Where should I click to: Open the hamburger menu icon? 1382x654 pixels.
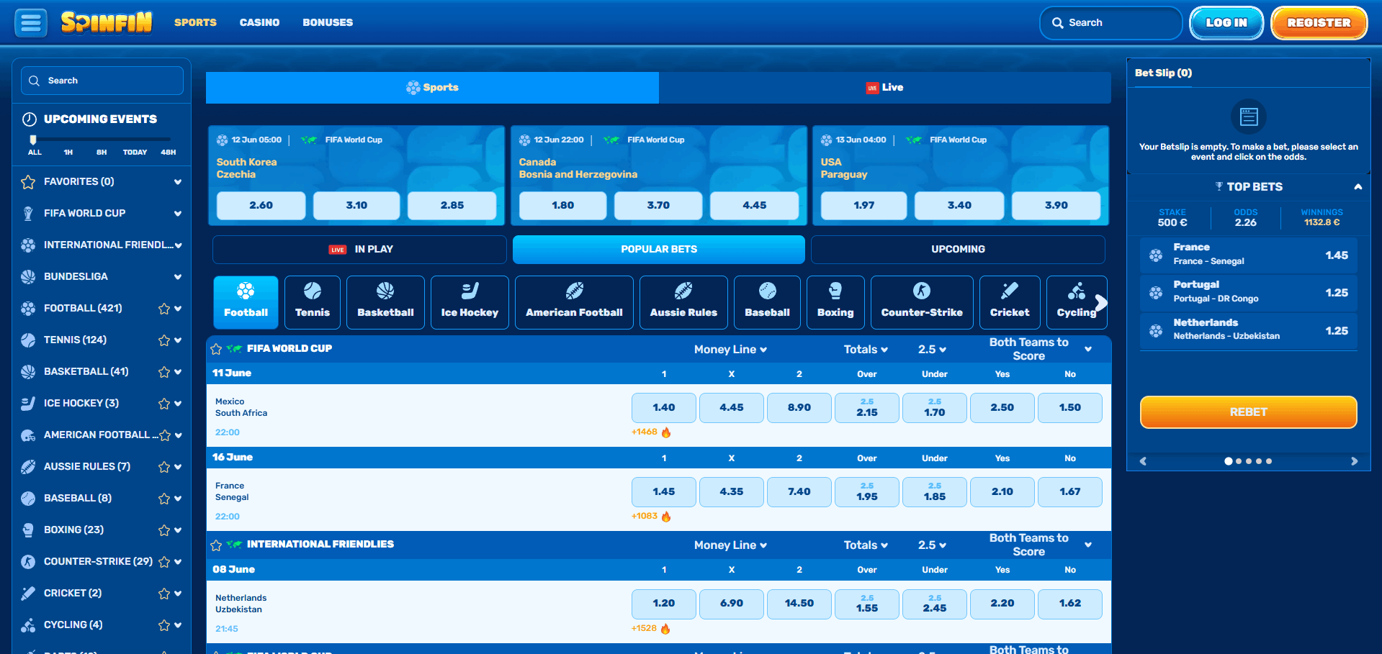tap(31, 23)
